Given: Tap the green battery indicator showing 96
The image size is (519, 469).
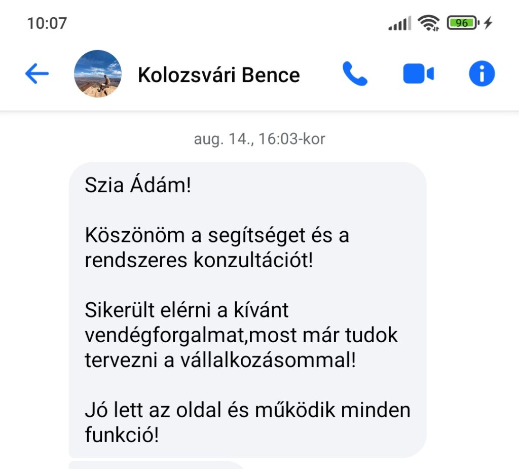Looking at the screenshot, I should tap(462, 23).
